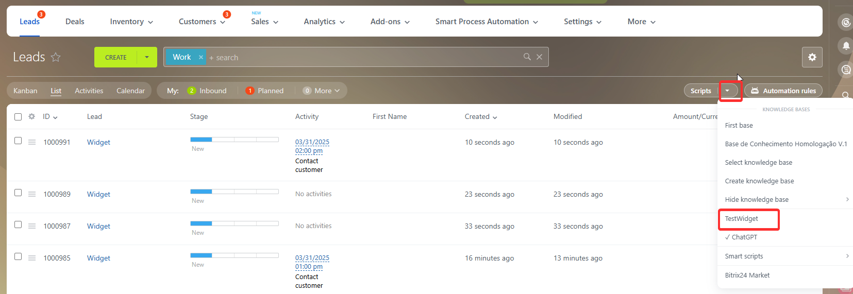Image resolution: width=853 pixels, height=294 pixels.
Task: Open Automation rules
Action: 783,91
